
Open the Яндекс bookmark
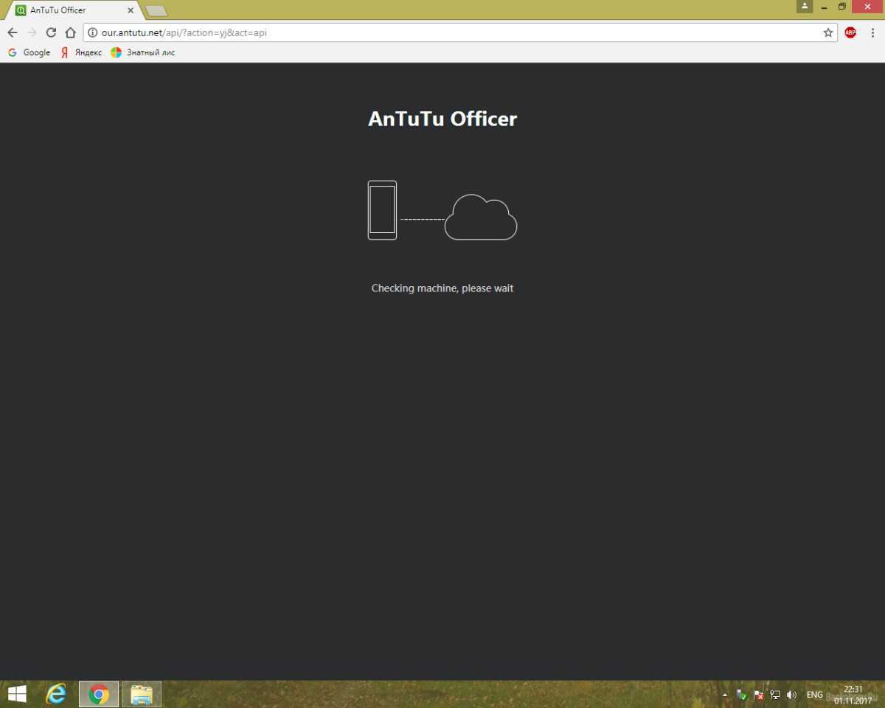[x=81, y=52]
